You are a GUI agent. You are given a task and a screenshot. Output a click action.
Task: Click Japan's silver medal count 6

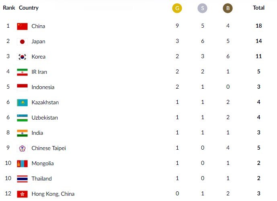pyautogui.click(x=203, y=42)
